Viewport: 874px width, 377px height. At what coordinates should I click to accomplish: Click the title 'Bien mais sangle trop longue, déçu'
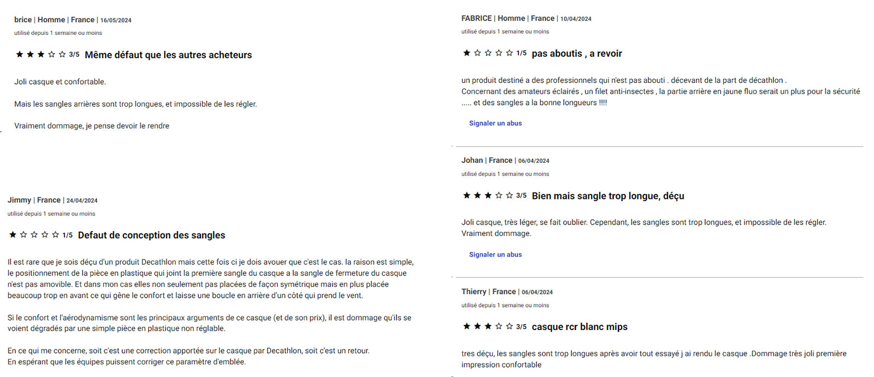(608, 196)
